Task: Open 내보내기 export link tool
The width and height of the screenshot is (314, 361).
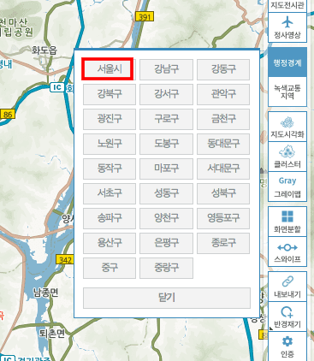Action: click(287, 287)
